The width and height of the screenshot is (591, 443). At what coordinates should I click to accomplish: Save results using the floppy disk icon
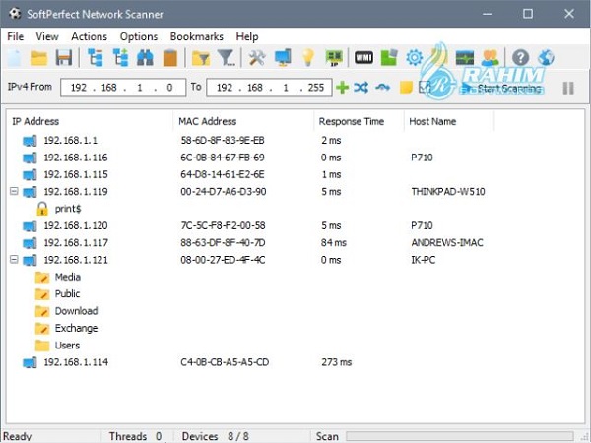click(64, 58)
